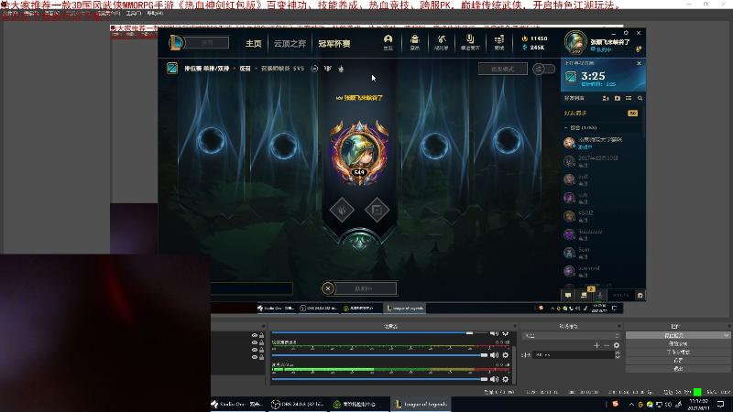Click the list view icon in the friends list
This screenshot has height=412, width=733.
629,98
